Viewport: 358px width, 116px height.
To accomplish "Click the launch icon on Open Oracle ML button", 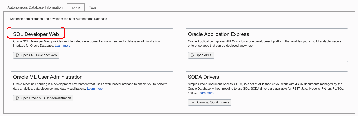I will coord(18,98).
